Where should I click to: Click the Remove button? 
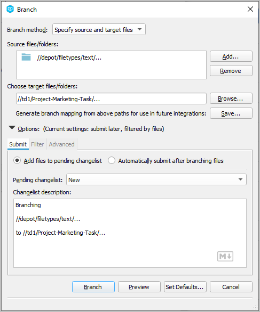coord(231,71)
